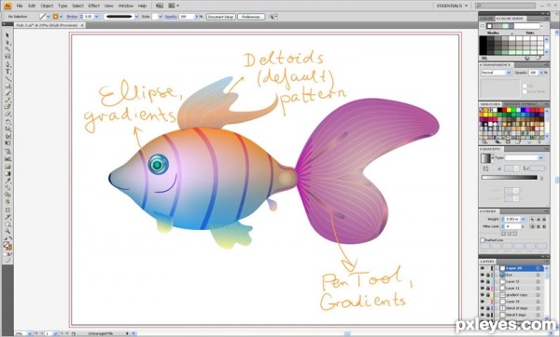560x337 pixels.
Task: Select the Pen tool
Action: [x=7, y=64]
